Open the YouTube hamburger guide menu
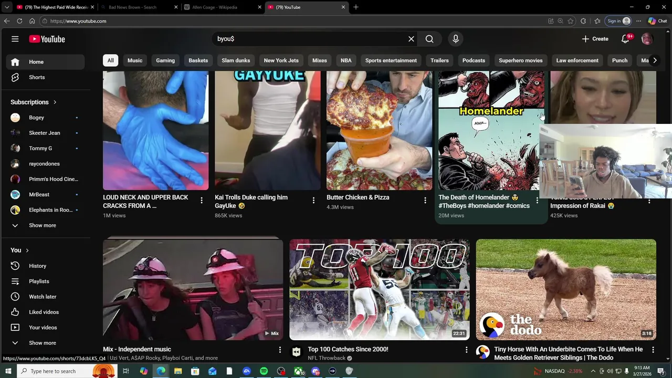This screenshot has height=378, width=672. 15,39
